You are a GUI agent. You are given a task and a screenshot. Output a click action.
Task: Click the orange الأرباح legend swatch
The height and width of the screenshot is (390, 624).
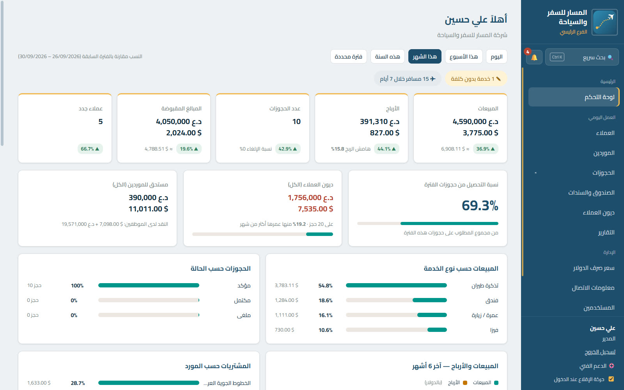pos(465,383)
